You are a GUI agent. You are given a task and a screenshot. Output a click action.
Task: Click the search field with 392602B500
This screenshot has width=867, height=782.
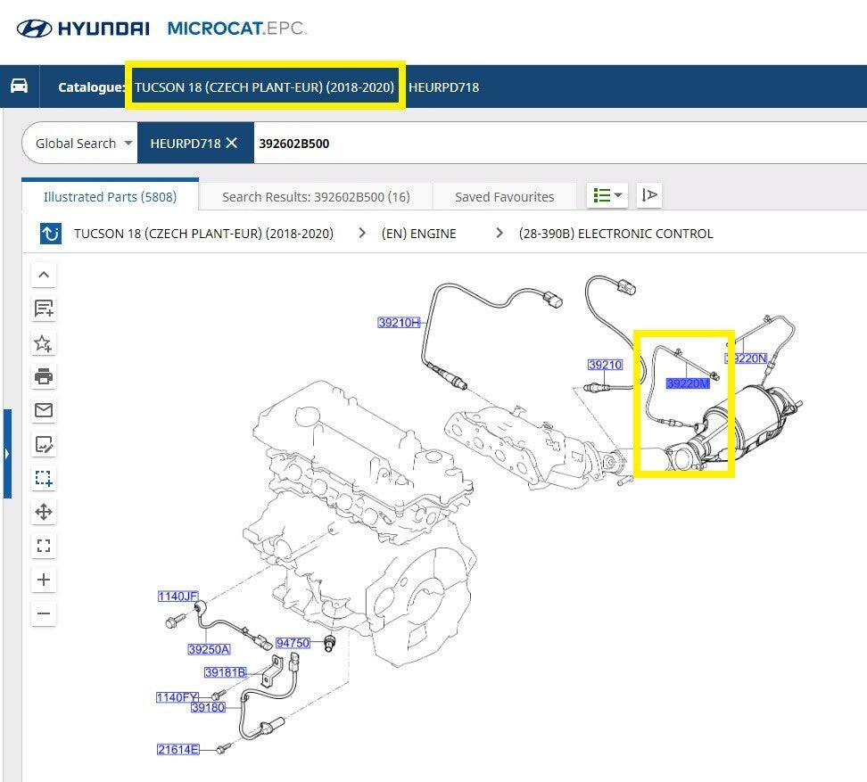click(x=558, y=144)
